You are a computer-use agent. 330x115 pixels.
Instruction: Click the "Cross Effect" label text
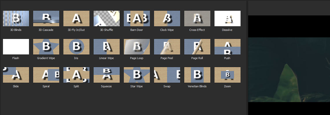click(197, 30)
